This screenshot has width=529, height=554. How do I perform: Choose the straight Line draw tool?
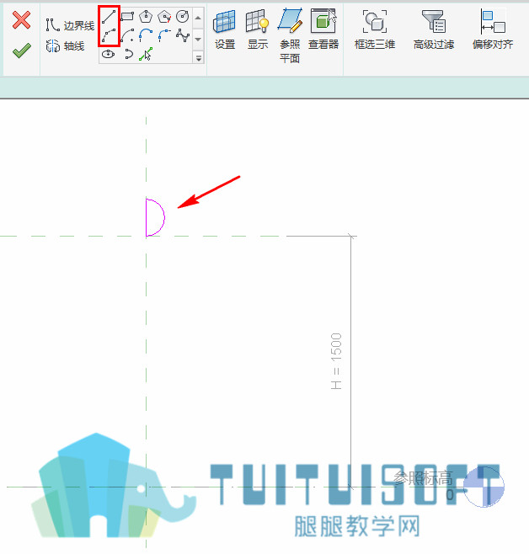pyautogui.click(x=109, y=17)
